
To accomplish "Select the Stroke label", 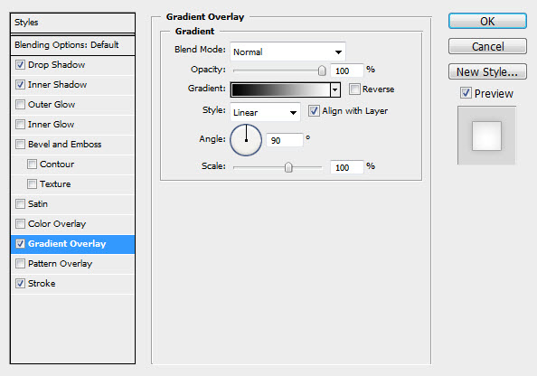I will (x=42, y=283).
